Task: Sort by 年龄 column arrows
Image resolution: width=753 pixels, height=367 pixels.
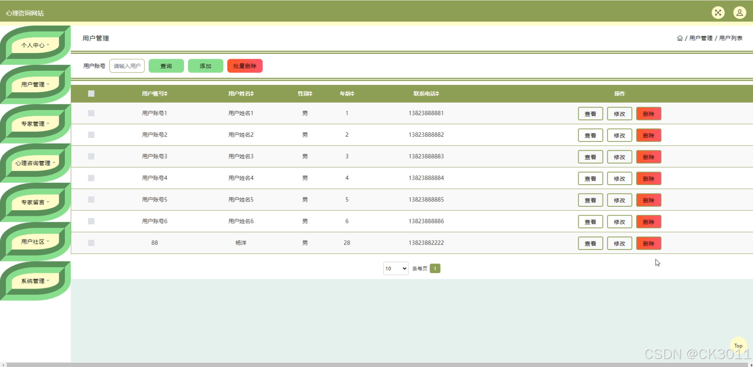Action: point(352,94)
